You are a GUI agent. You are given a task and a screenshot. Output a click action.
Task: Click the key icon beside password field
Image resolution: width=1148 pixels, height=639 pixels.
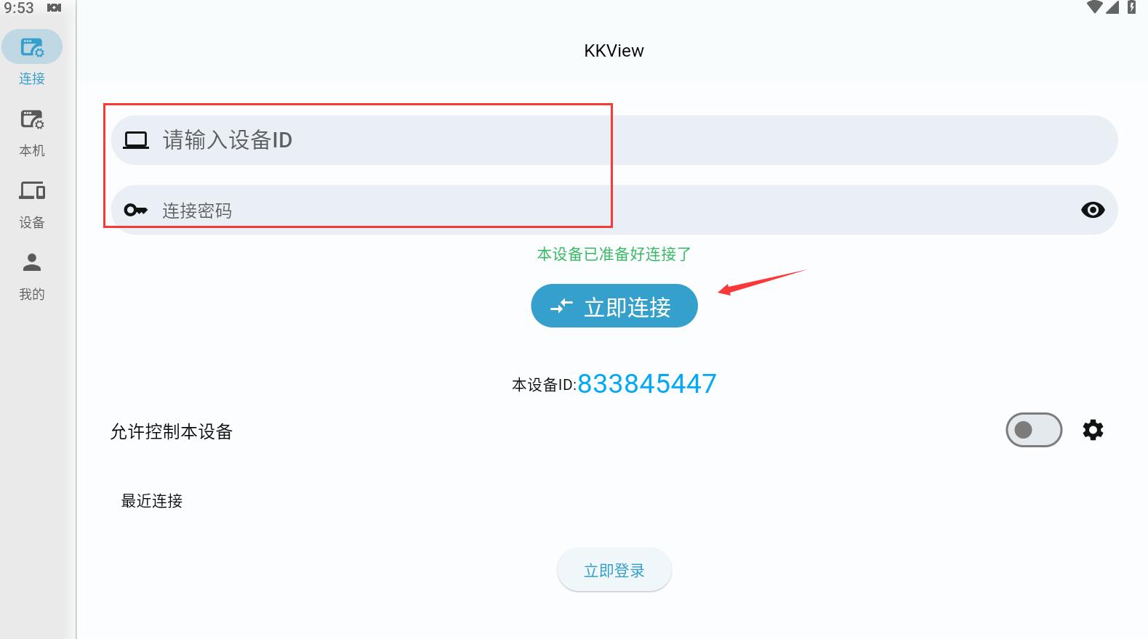135,211
